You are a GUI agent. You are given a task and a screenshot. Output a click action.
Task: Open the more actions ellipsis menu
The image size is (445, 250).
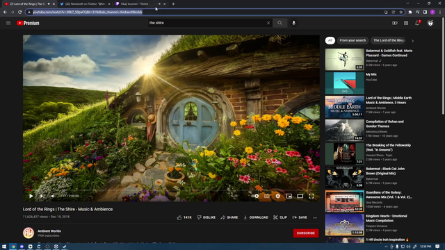click(x=315, y=217)
